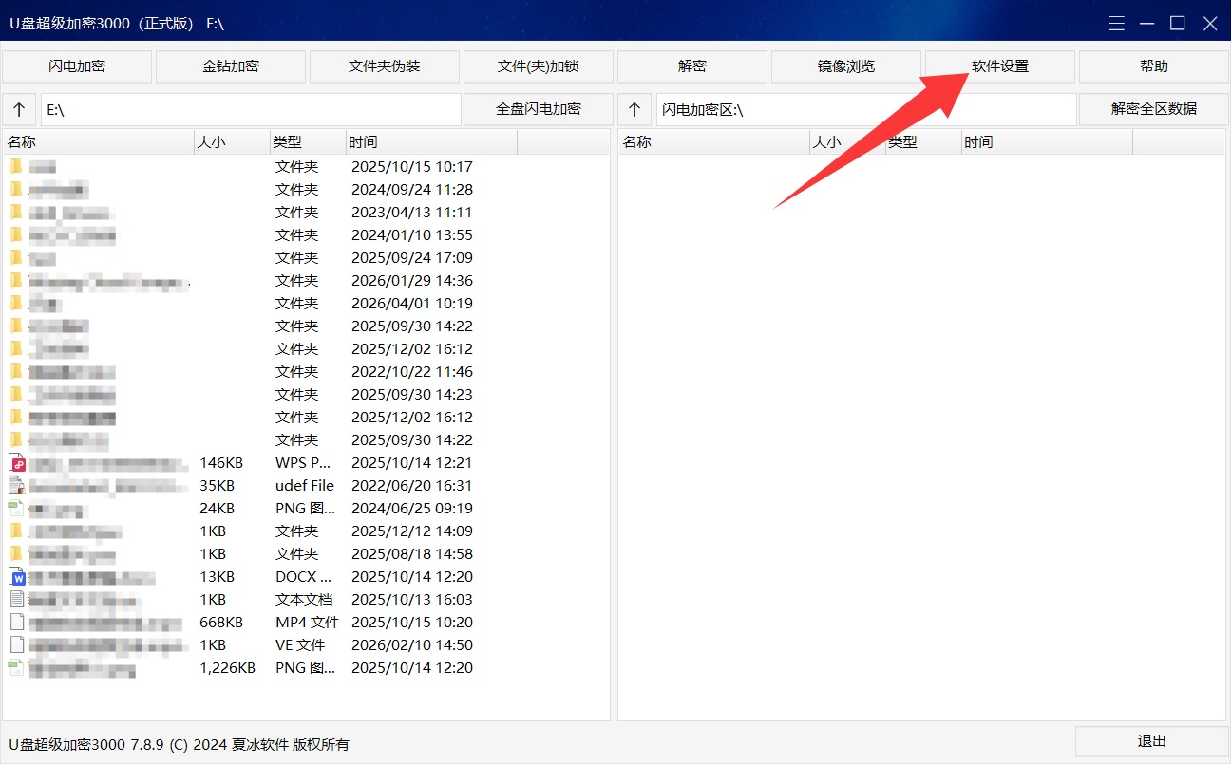Viewport: 1231px width, 764px height.
Task: Go up one level beside the 闪电加密区 path
Action: [634, 109]
